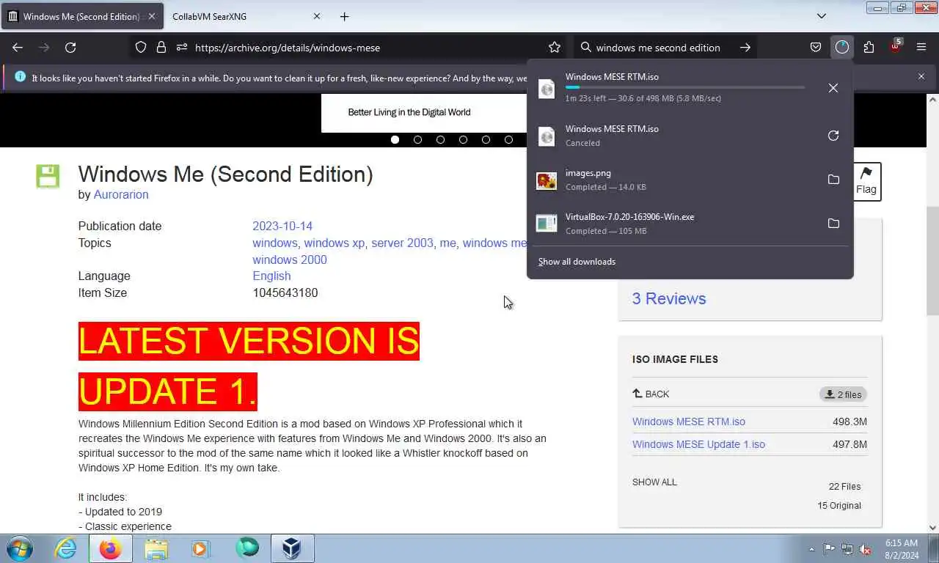
Task: Open the Firefox application menu
Action: click(921, 48)
